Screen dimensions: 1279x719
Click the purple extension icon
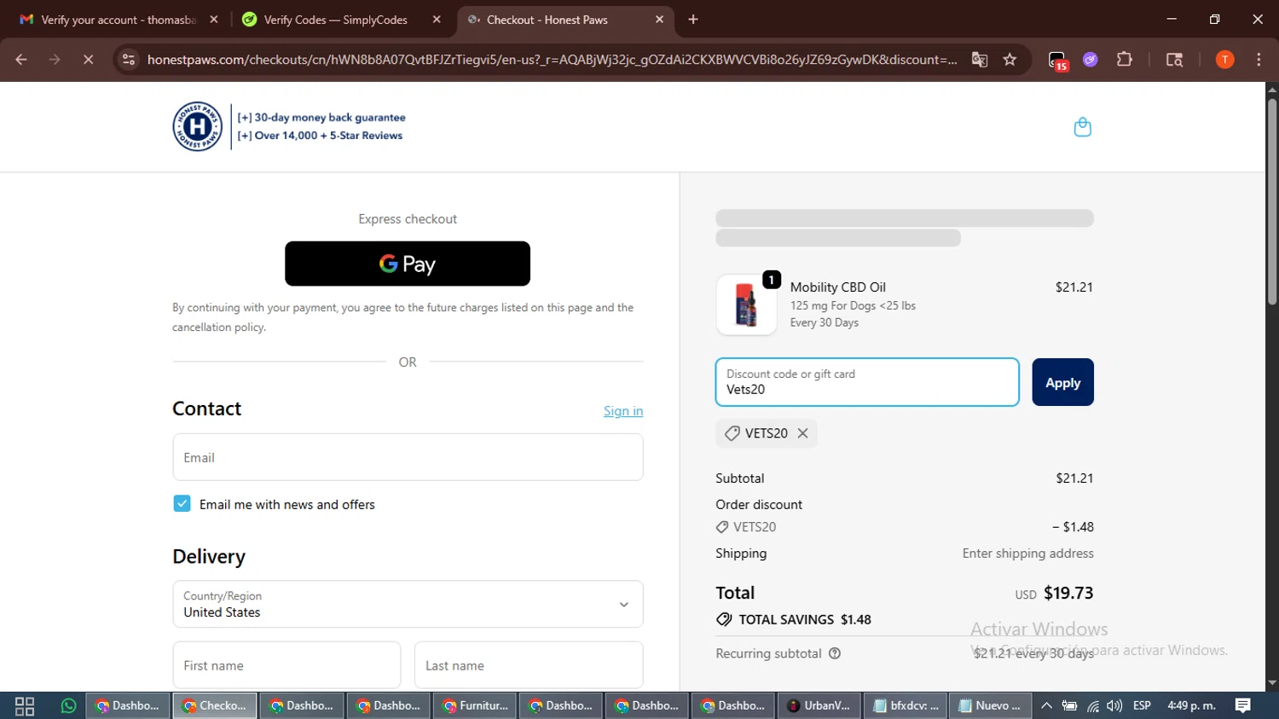tap(1091, 60)
